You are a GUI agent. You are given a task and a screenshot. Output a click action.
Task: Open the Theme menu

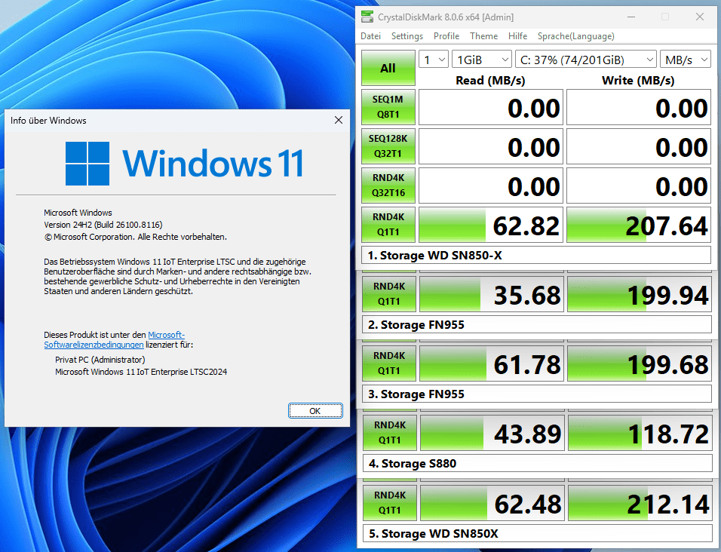point(483,36)
